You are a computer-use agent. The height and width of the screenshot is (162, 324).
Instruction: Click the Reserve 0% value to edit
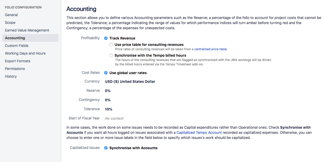pyautogui.click(x=107, y=90)
